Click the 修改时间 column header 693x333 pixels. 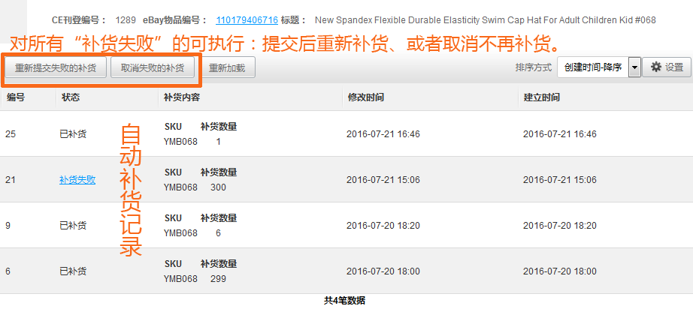(365, 97)
